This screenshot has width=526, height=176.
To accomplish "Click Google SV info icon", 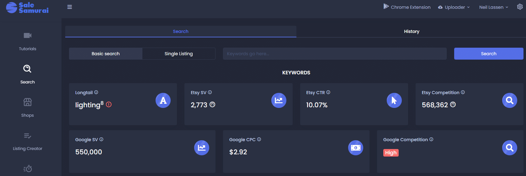I will pyautogui.click(x=101, y=139).
